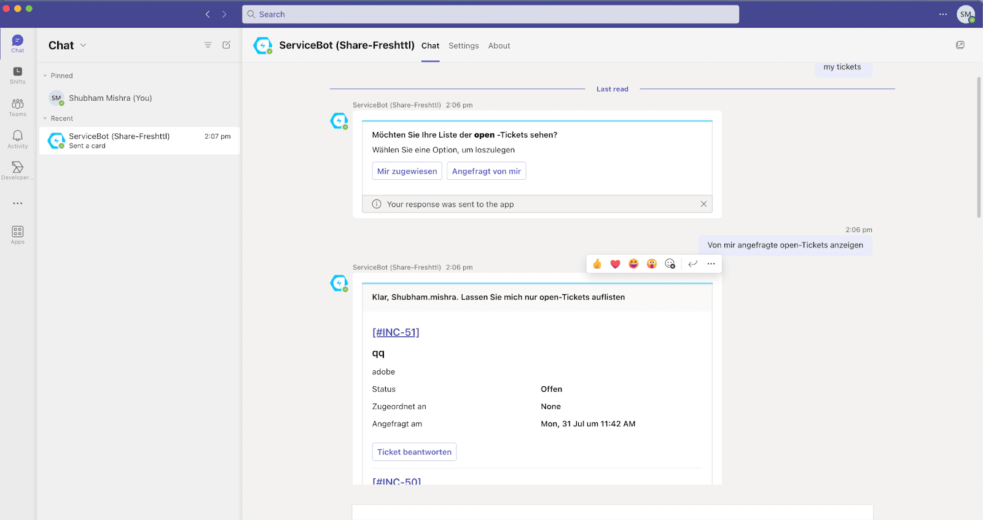Click the chat vertical scrollbar

tap(979, 147)
